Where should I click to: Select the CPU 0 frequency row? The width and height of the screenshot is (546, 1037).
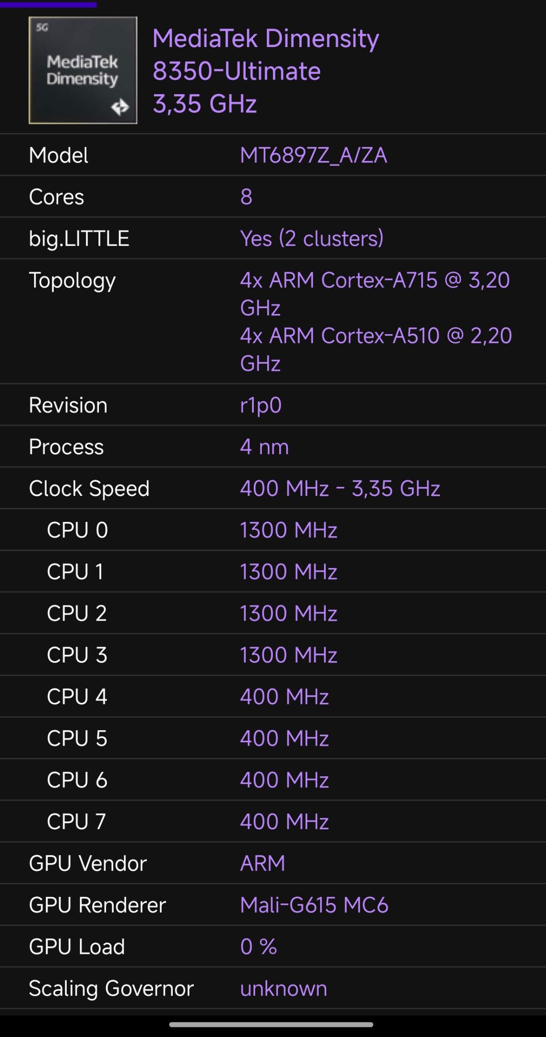tap(273, 530)
